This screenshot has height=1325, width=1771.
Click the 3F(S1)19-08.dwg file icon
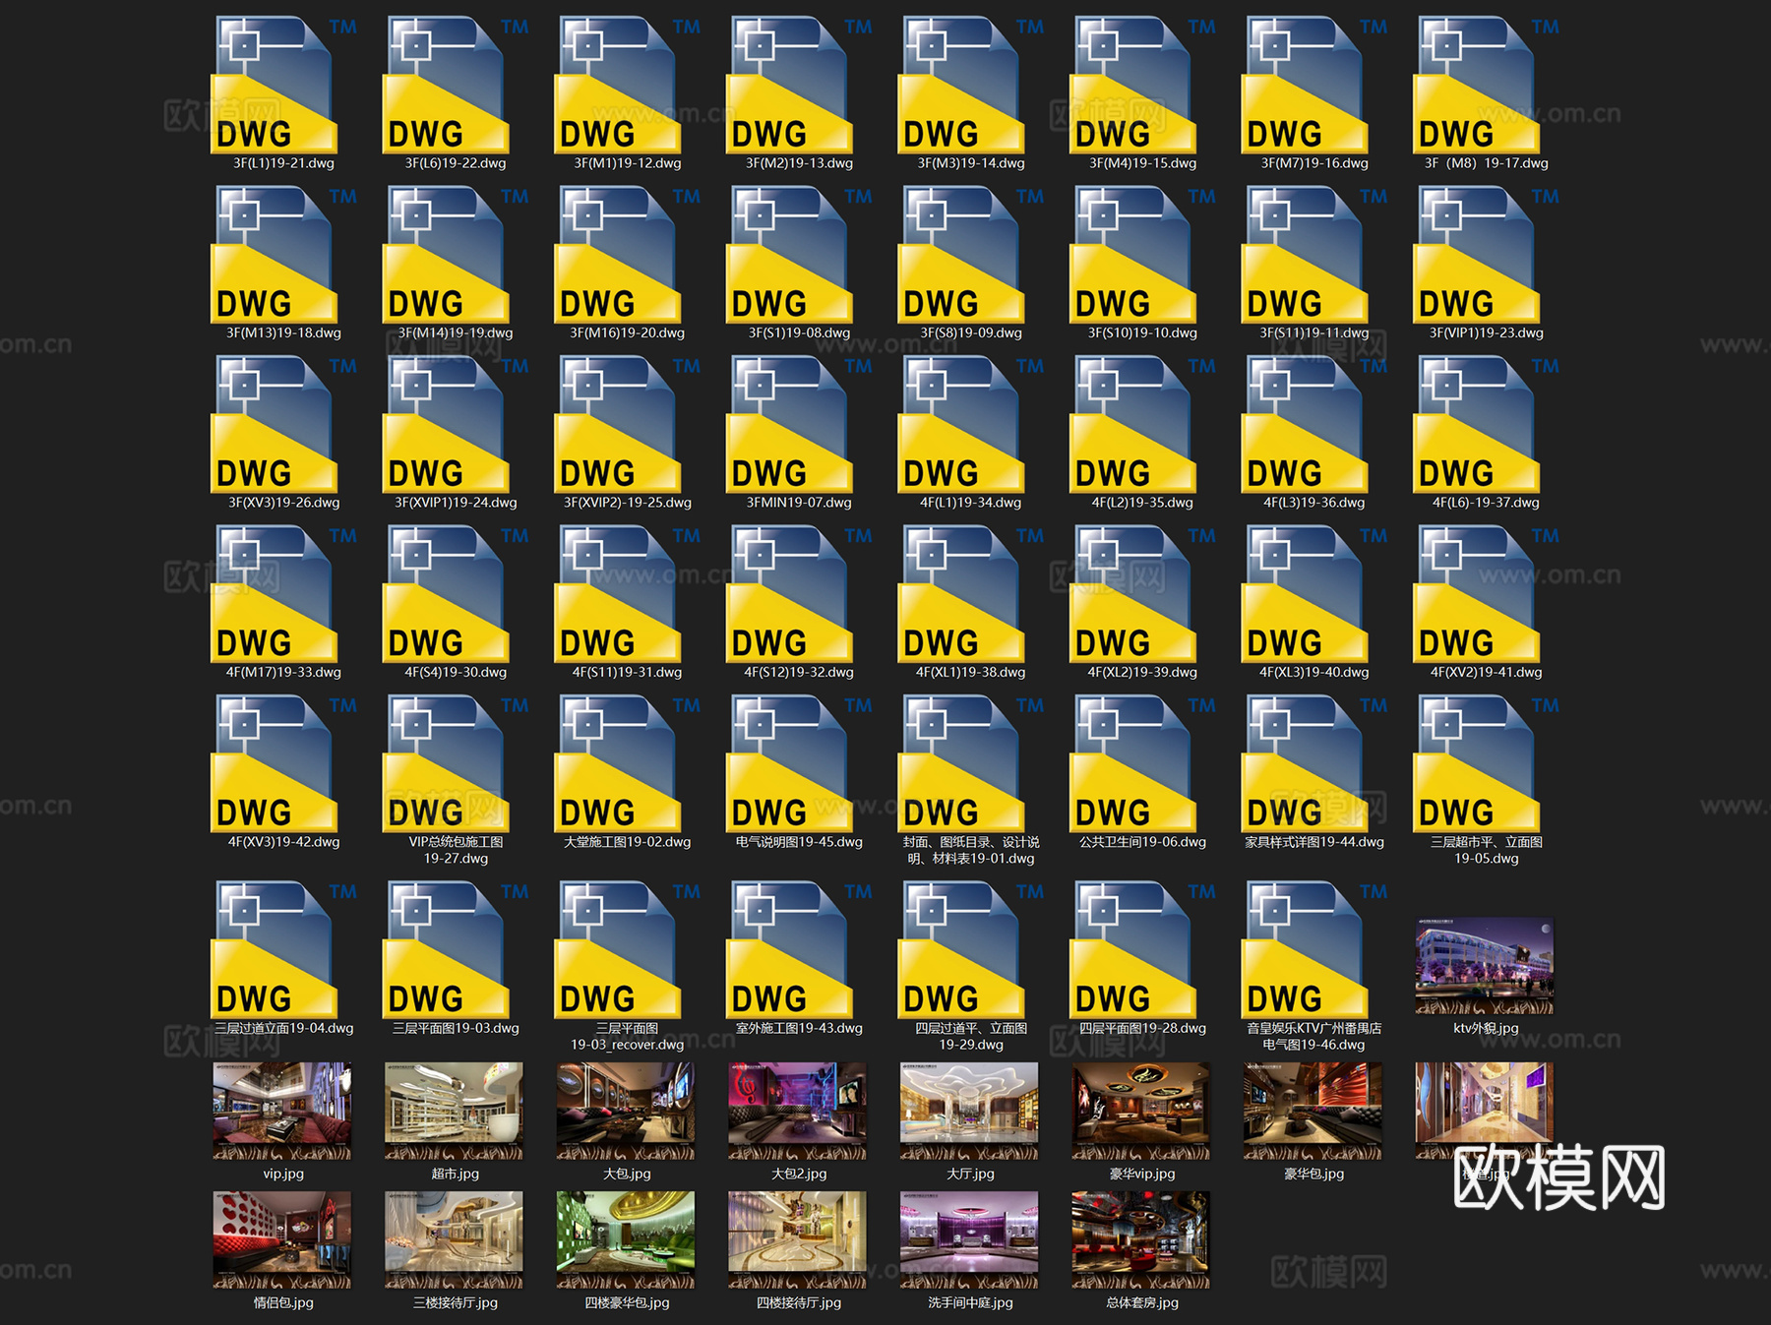click(x=789, y=255)
